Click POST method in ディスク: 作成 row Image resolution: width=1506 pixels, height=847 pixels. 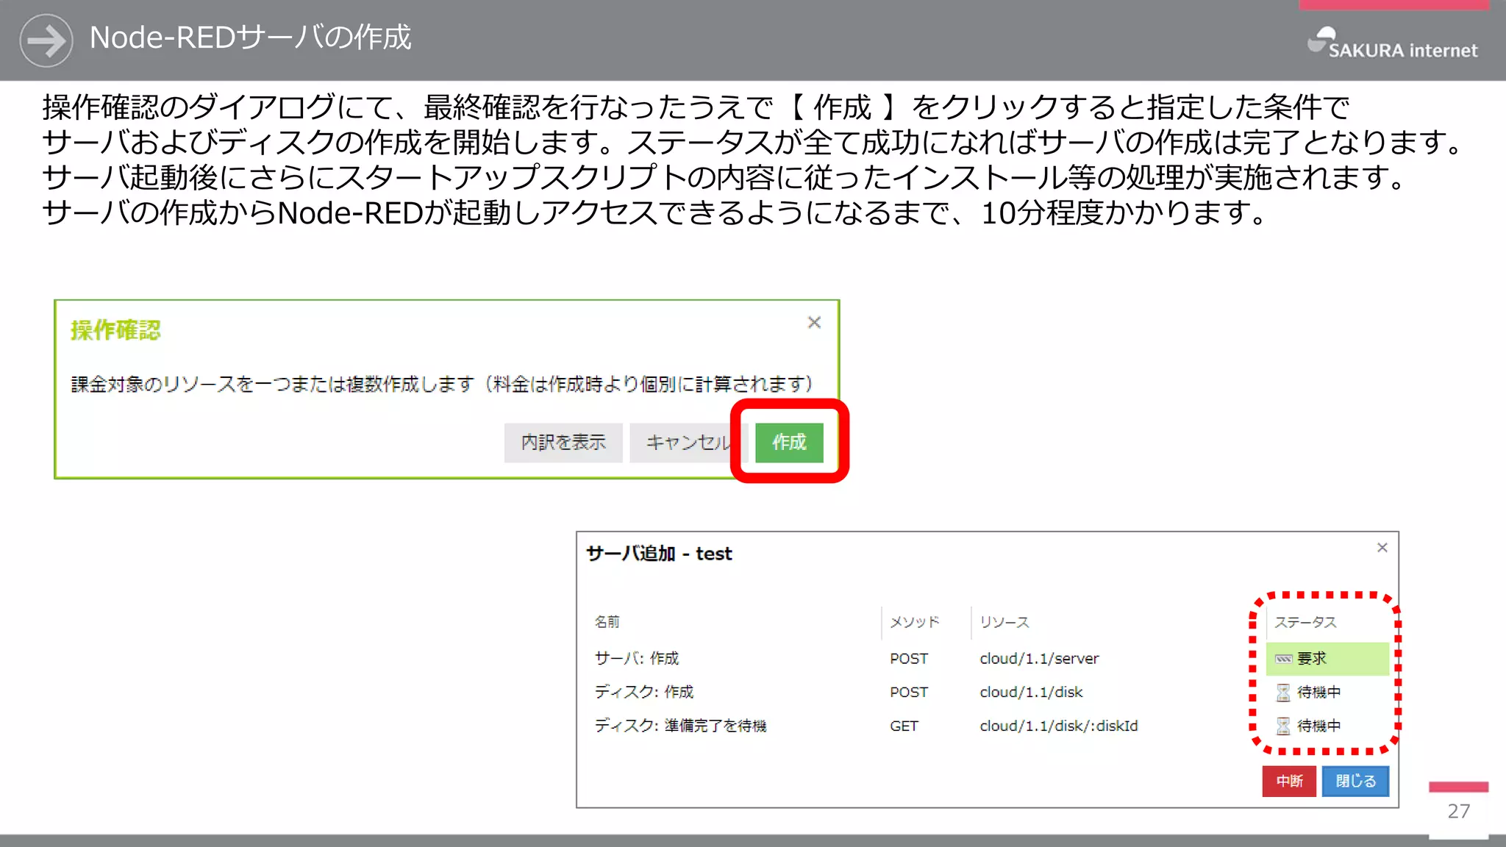pos(909,693)
